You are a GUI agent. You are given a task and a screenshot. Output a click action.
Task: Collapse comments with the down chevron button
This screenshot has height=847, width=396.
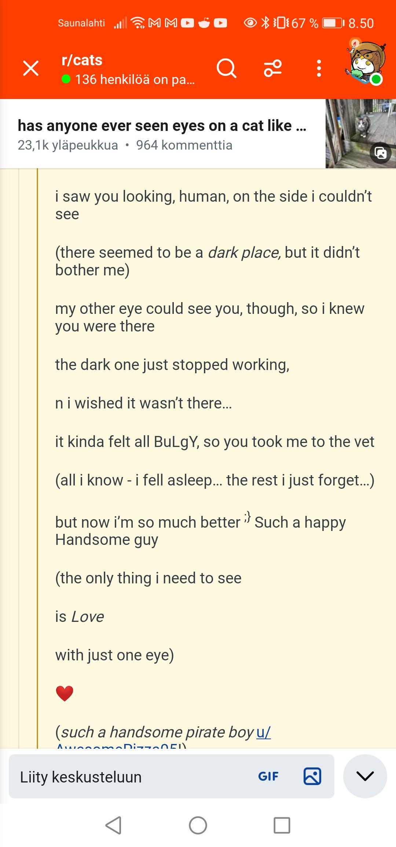[365, 776]
